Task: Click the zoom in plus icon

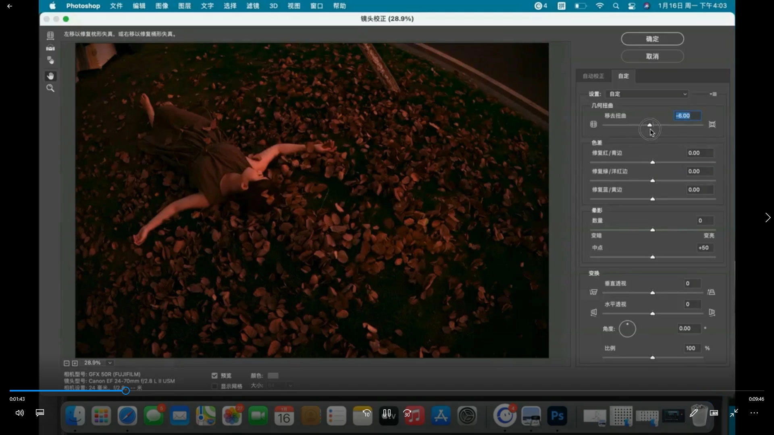Action: (x=75, y=363)
